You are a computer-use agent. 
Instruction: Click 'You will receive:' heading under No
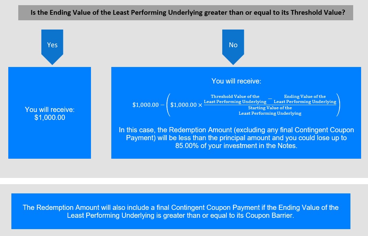tap(236, 81)
